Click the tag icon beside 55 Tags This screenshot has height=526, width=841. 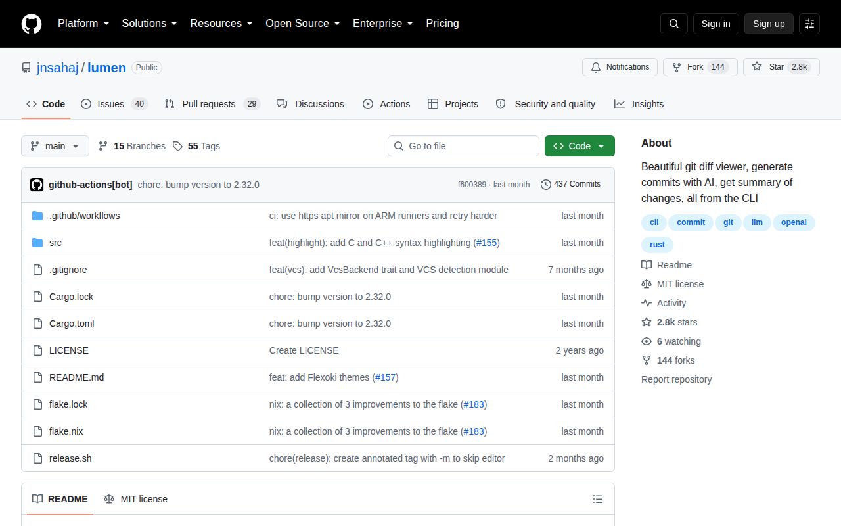[x=177, y=146]
